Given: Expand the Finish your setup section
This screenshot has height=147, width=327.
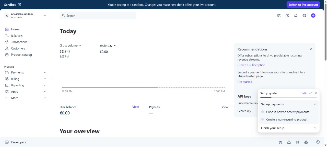Looking at the screenshot, I should point(315,128).
